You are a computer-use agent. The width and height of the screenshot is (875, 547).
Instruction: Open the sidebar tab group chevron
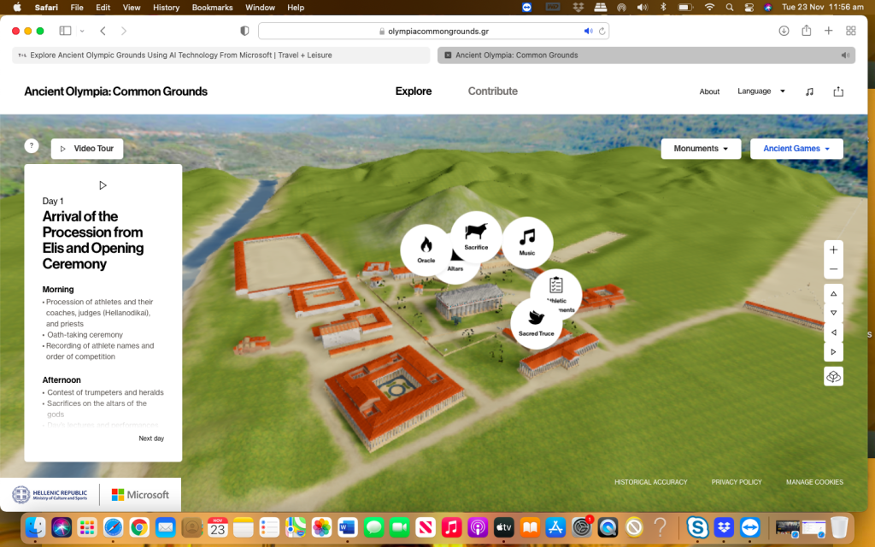point(82,31)
